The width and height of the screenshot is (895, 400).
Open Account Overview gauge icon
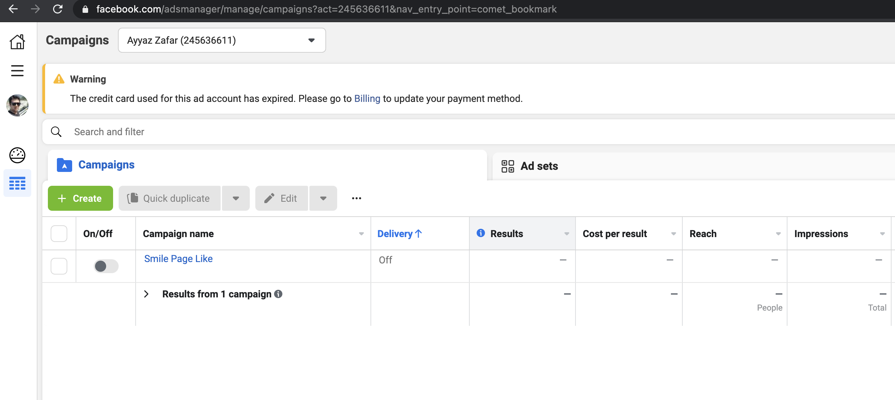[17, 155]
